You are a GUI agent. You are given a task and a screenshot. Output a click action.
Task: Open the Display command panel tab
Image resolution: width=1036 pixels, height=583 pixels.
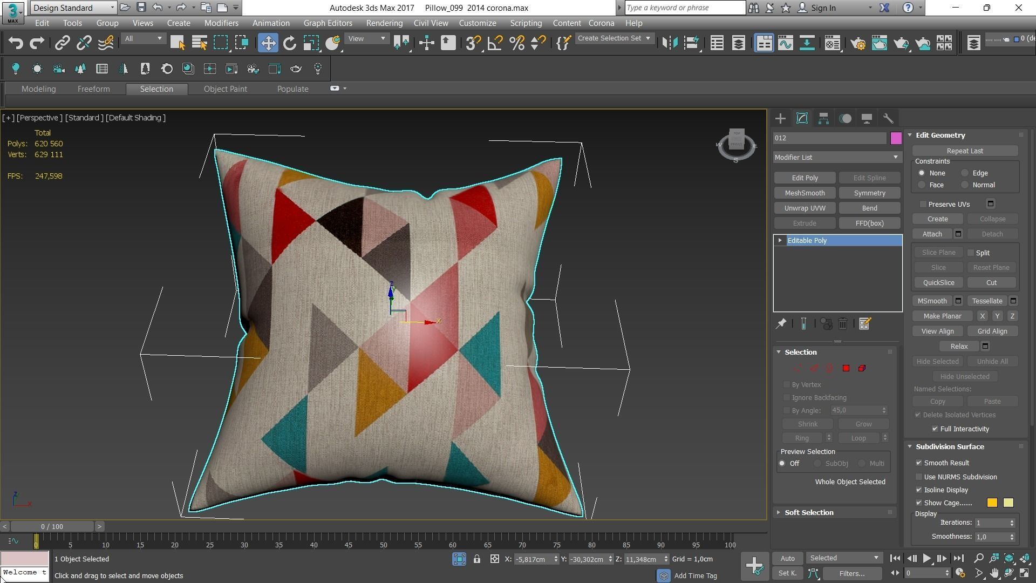click(867, 119)
